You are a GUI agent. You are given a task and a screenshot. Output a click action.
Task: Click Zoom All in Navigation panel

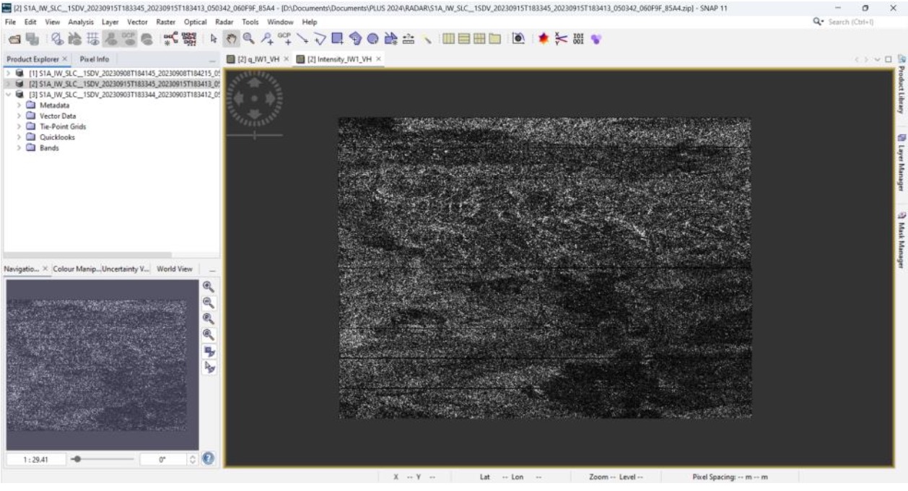208,334
